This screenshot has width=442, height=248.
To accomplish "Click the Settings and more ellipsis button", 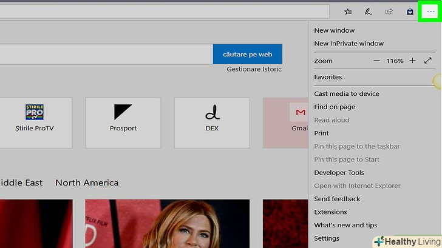I will click(430, 12).
